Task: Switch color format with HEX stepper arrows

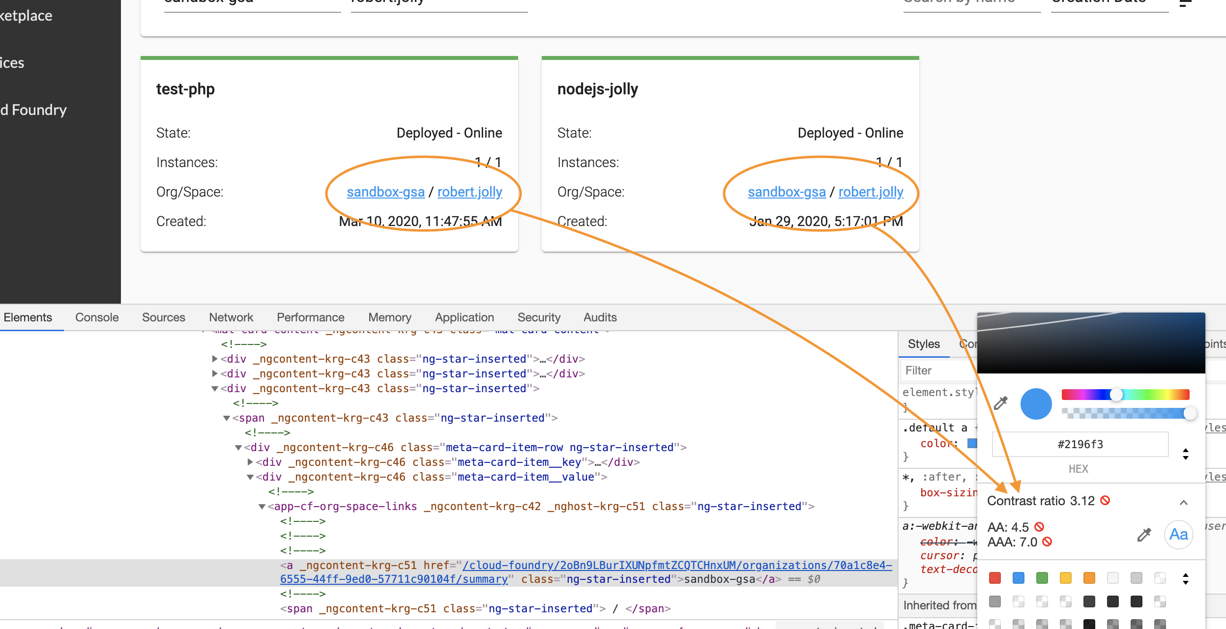Action: coord(1186,454)
